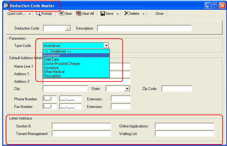The width and height of the screenshot is (227, 146).
Task: Click the Delete X icon
Action: pos(126,14)
